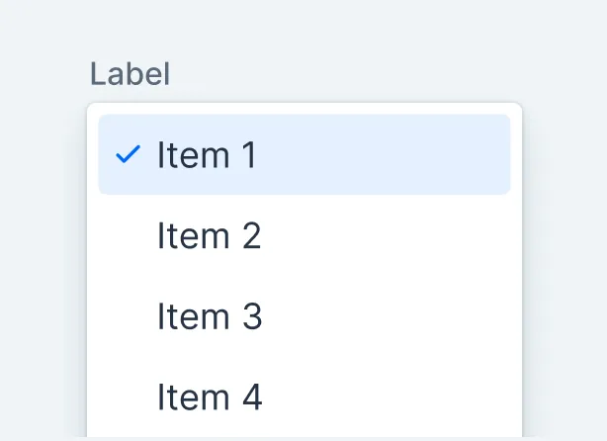This screenshot has height=441, width=607.
Task: Check Item 2 as the selected option
Action: pos(209,236)
